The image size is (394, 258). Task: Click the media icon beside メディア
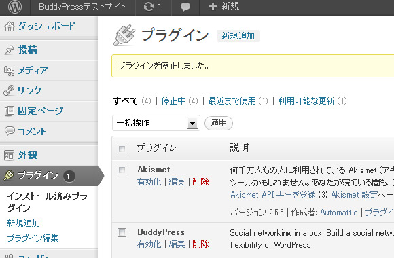click(10, 71)
